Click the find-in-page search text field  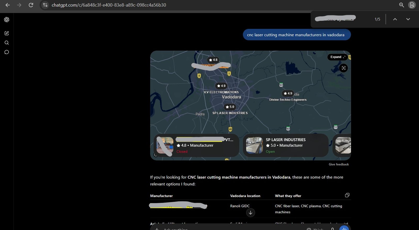point(340,19)
